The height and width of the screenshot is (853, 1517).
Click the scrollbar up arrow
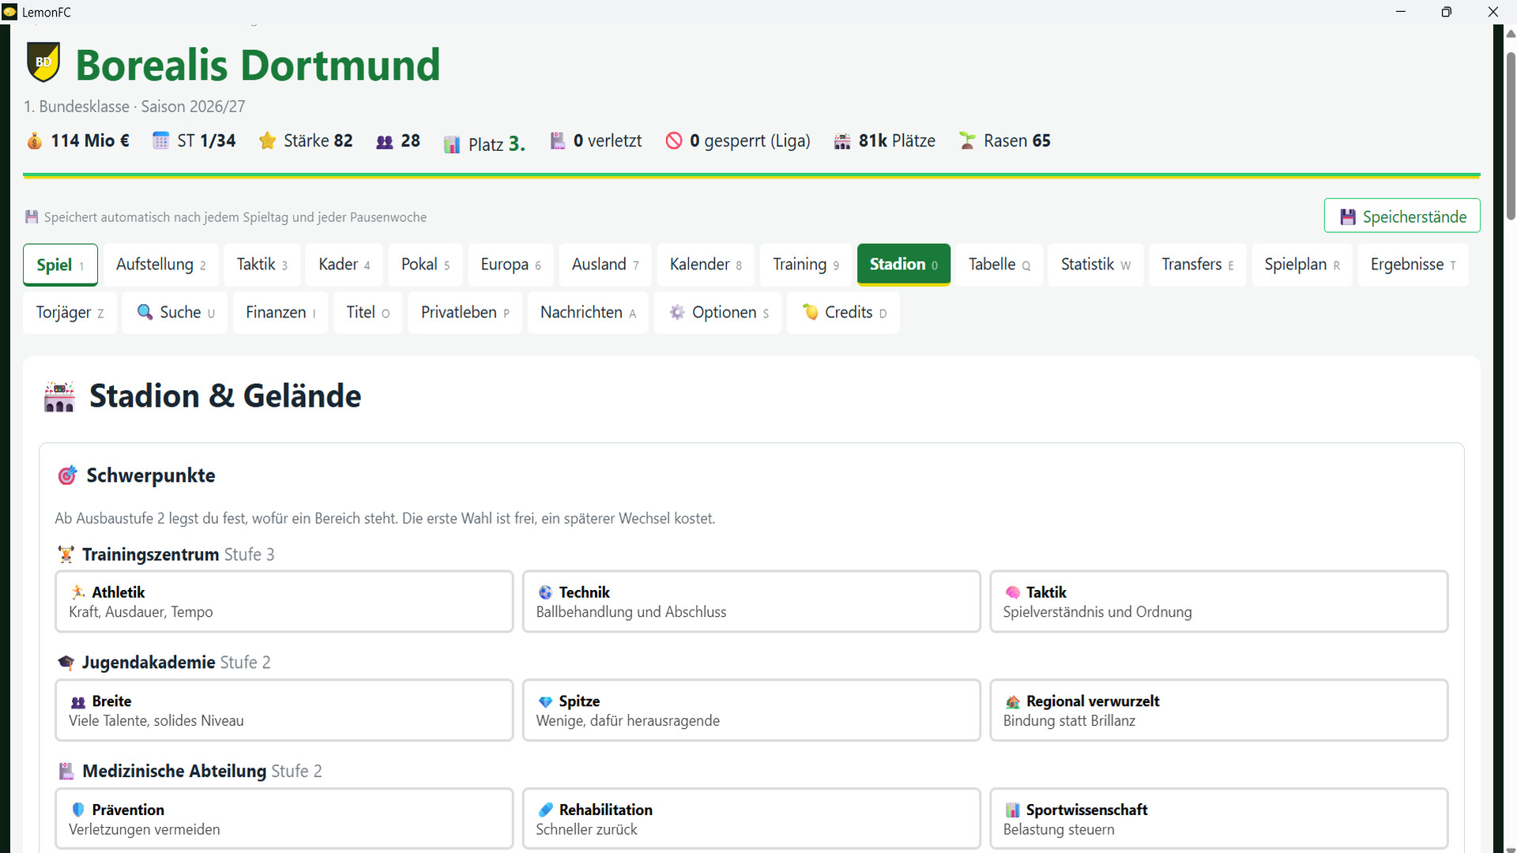click(x=1511, y=34)
